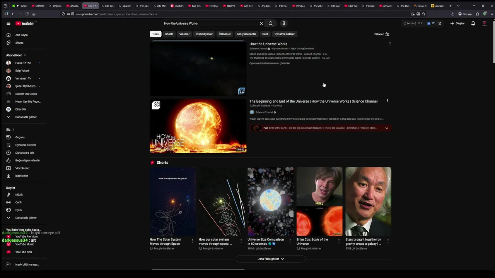This screenshot has width=495, height=278.
Task: Select the Videolar filter chip
Action: (x=184, y=34)
